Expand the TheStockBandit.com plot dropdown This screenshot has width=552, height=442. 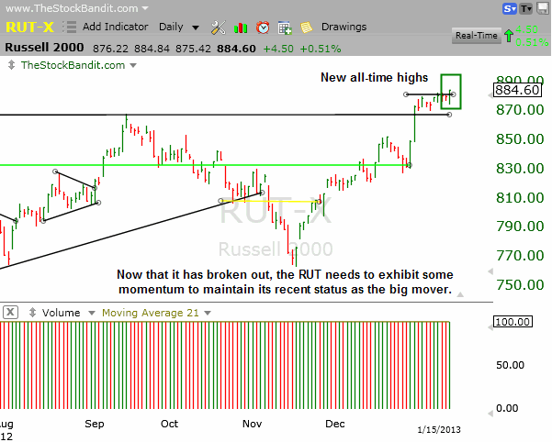point(132,65)
